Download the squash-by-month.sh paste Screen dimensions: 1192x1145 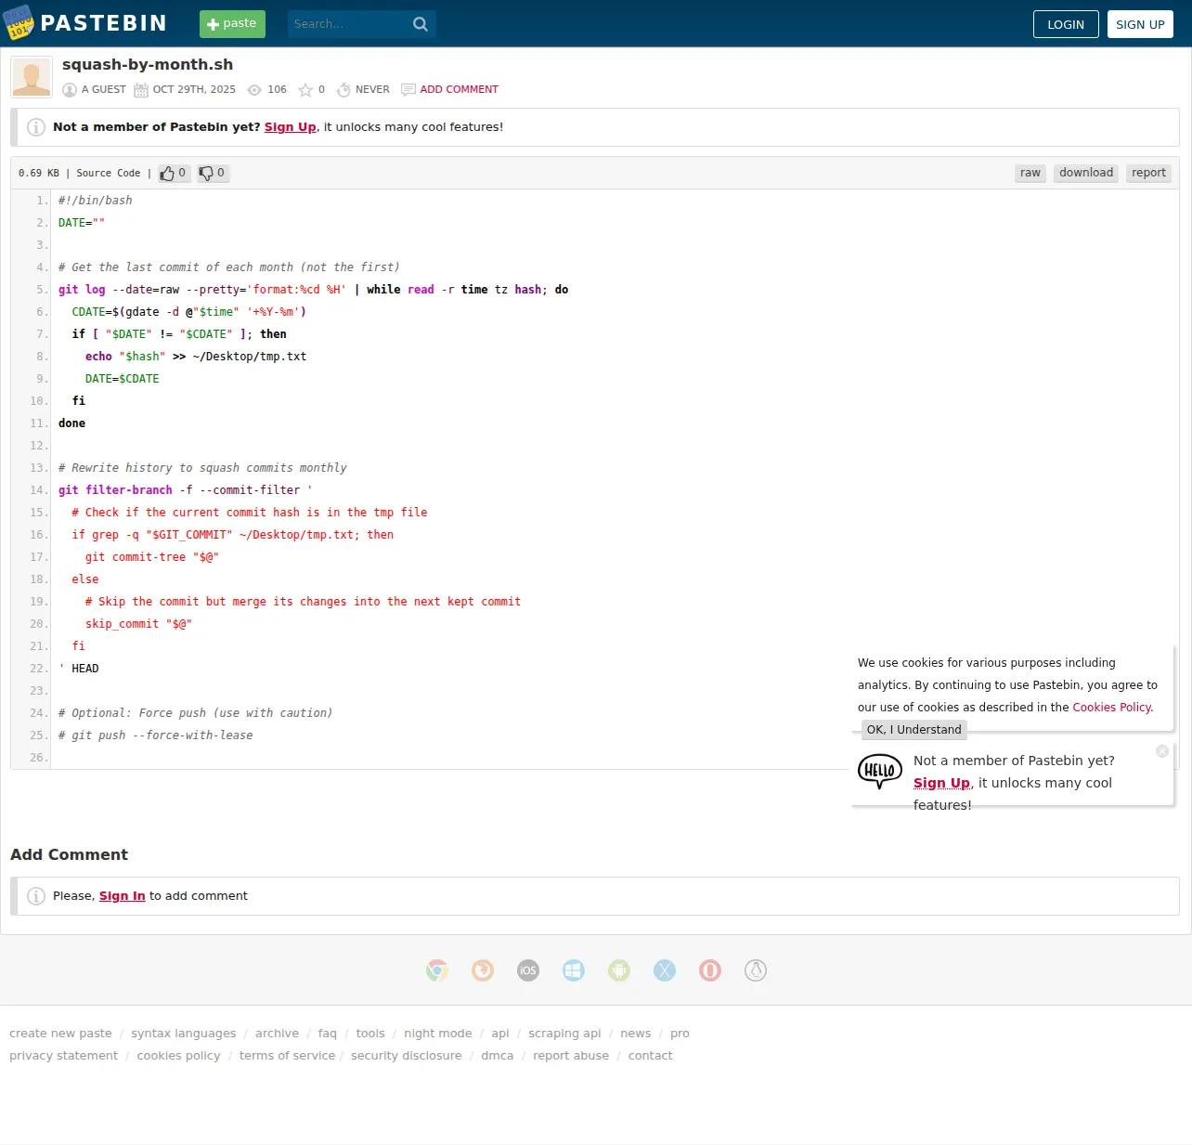tap(1086, 173)
